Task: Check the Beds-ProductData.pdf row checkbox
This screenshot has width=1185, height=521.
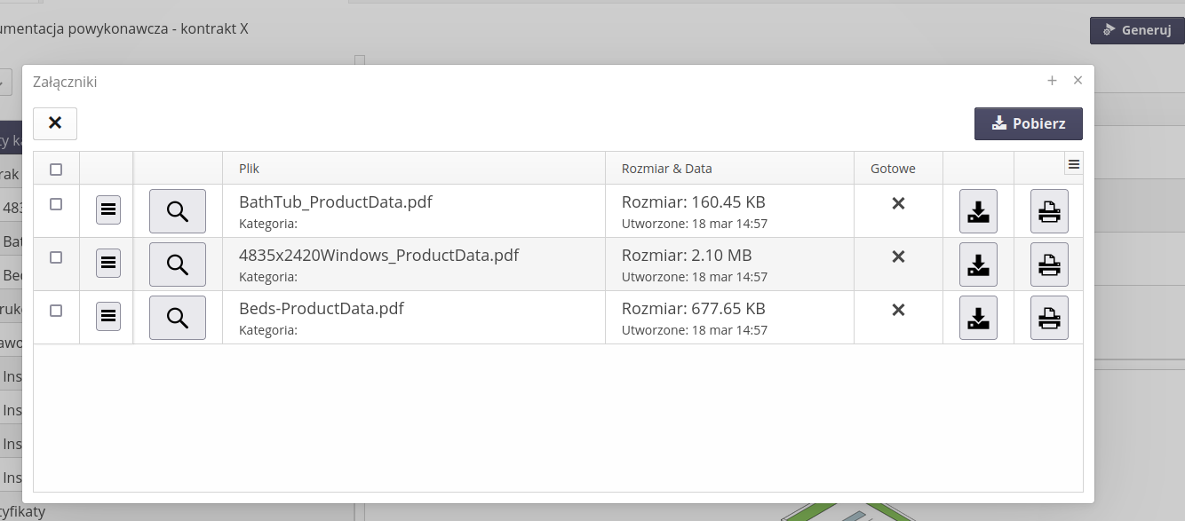Action: pyautogui.click(x=56, y=311)
